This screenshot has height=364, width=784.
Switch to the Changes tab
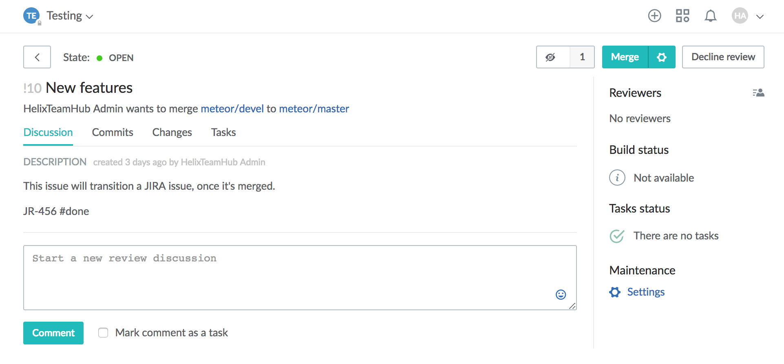click(172, 132)
